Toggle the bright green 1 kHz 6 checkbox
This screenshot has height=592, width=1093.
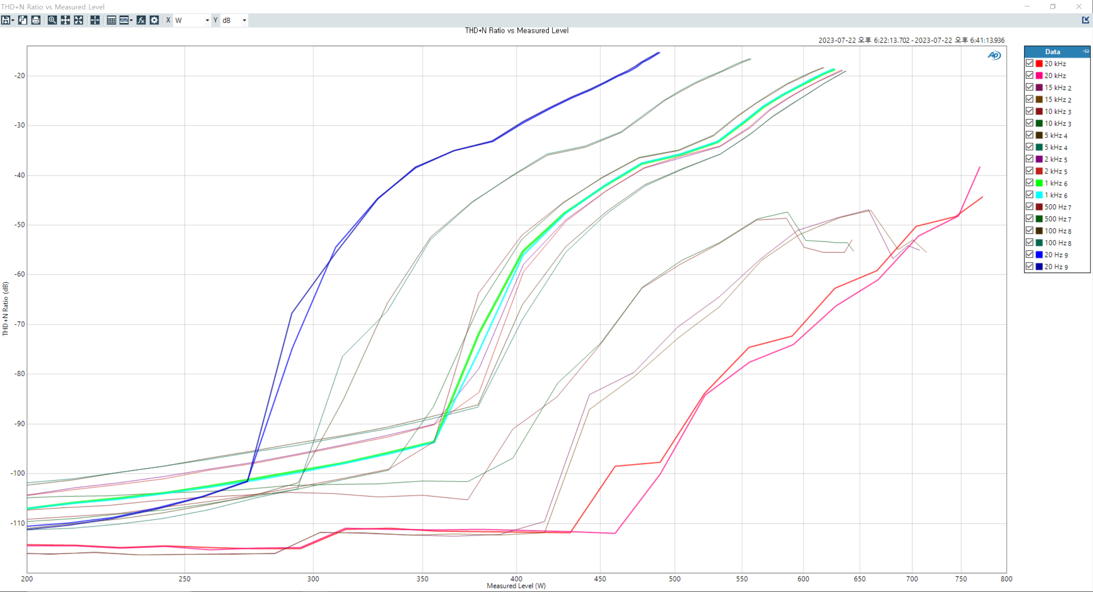(1029, 183)
